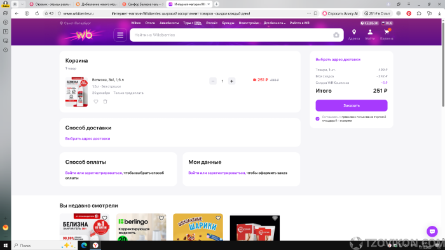Open Microsoft Edge from the taskbar
Viewport: 445px width, 250px height.
(x=84, y=246)
